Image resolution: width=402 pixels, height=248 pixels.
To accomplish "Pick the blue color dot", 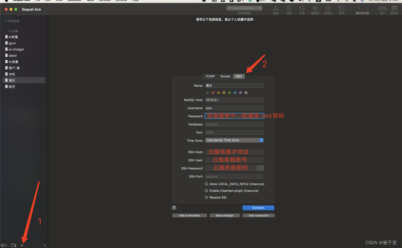I will pos(235,93).
